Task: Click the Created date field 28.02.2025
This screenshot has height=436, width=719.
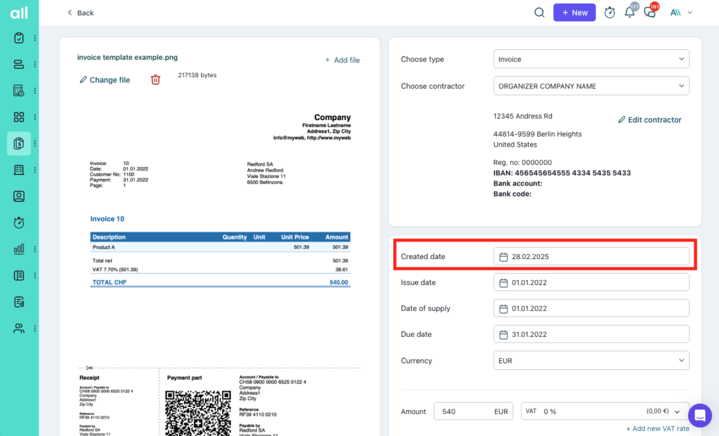Action: (x=591, y=257)
